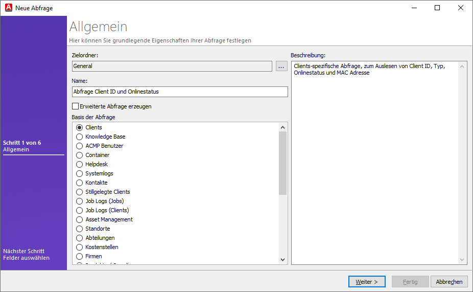This screenshot has height=292, width=473.
Task: Pick the Systemlogs radio option
Action: pyautogui.click(x=79, y=173)
